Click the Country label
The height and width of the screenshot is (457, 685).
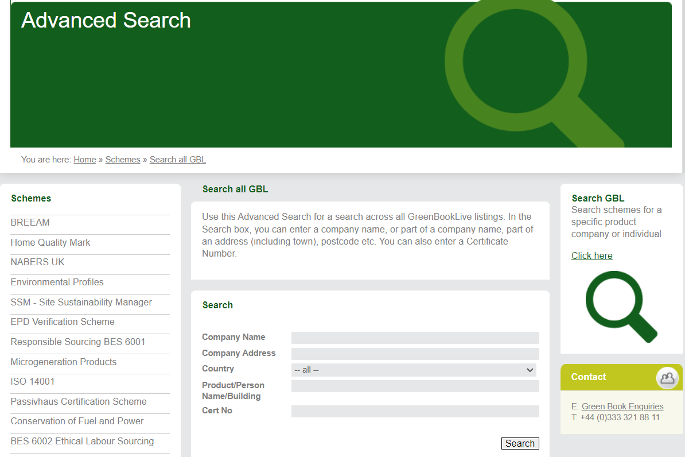217,369
